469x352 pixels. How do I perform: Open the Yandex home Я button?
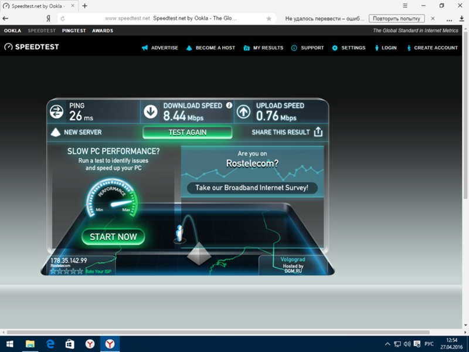click(x=48, y=19)
